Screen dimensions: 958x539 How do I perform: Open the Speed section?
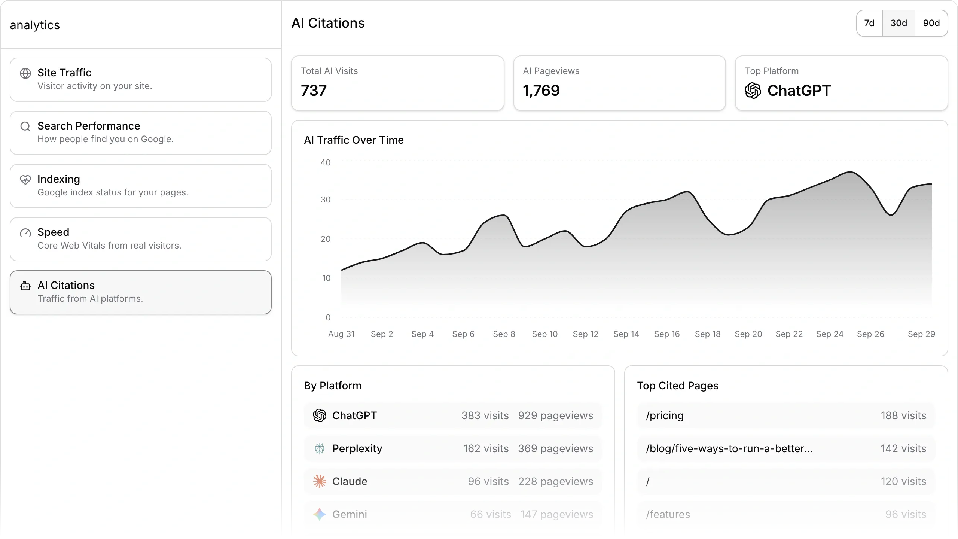[141, 239]
